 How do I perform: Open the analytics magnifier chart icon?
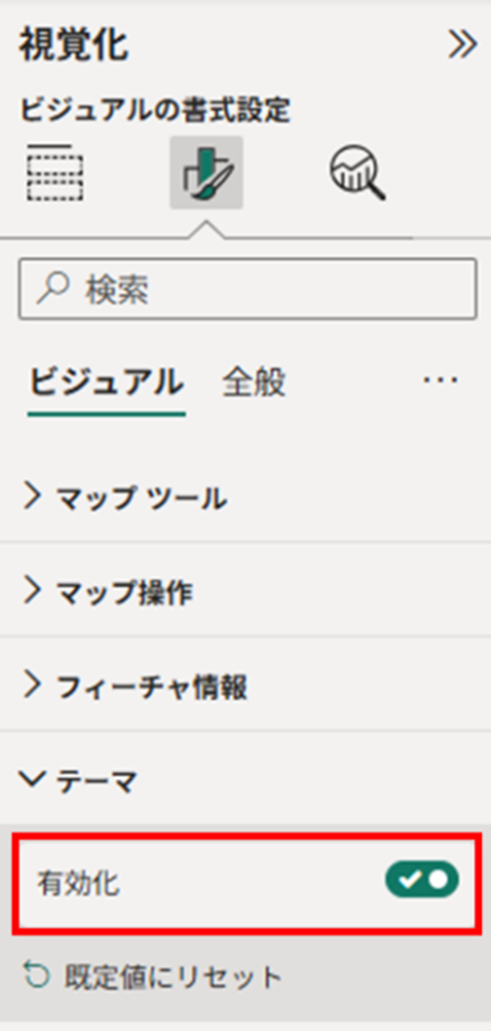point(358,172)
